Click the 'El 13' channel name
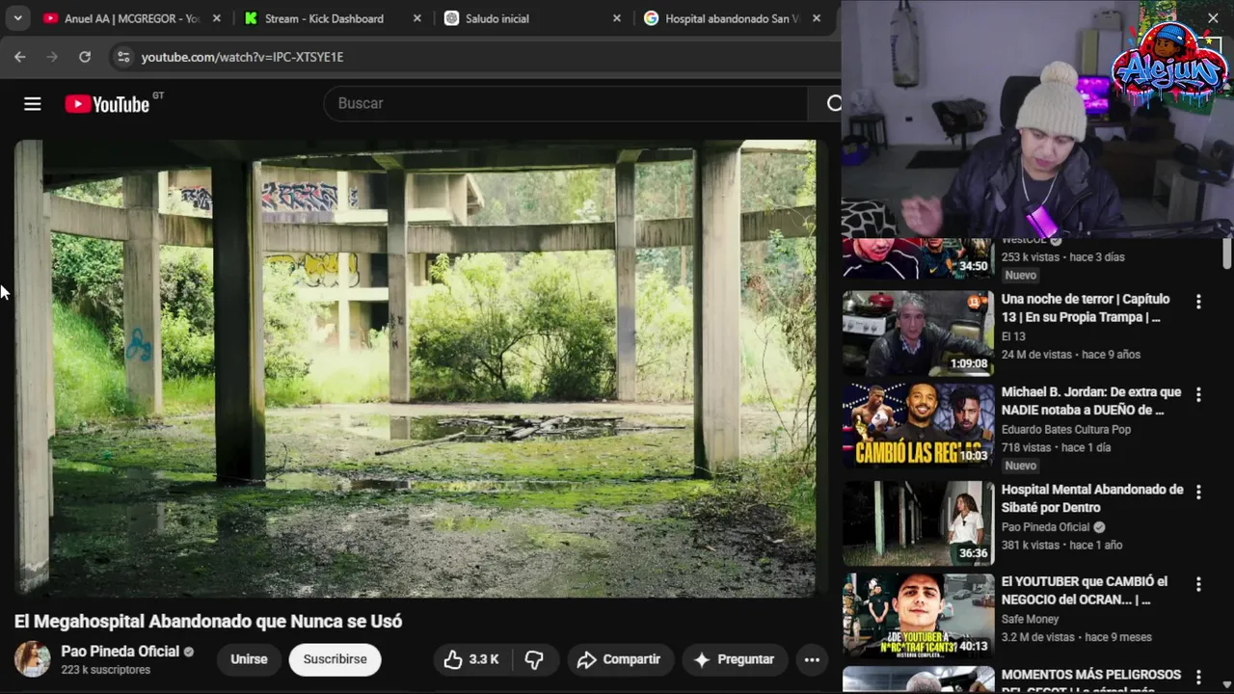1234x694 pixels. click(1013, 336)
